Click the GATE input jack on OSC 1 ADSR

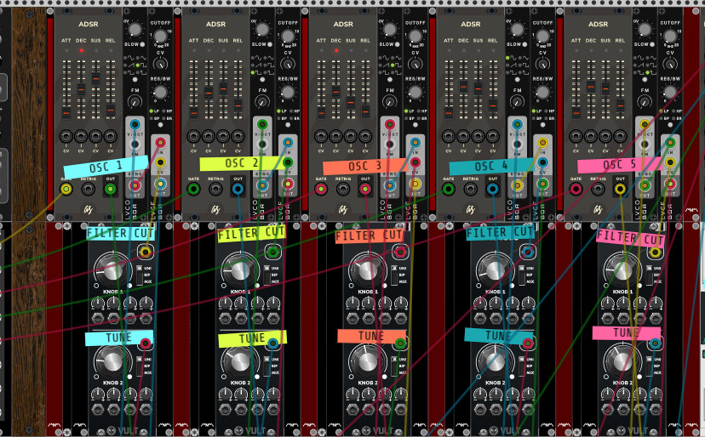coord(66,189)
